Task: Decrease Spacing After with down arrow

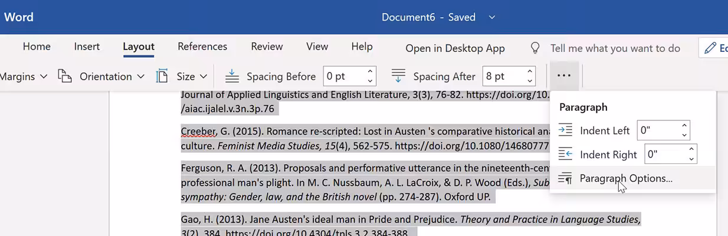Action: coord(530,81)
